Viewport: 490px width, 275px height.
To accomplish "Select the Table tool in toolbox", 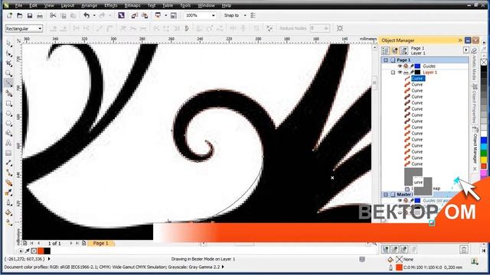I will [x=8, y=153].
